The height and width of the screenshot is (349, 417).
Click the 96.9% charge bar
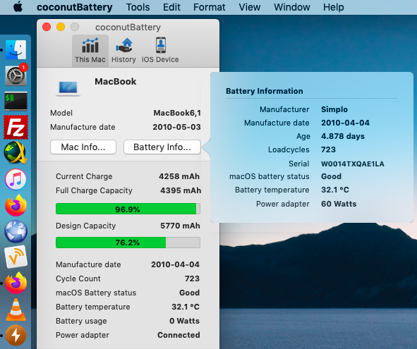128,209
